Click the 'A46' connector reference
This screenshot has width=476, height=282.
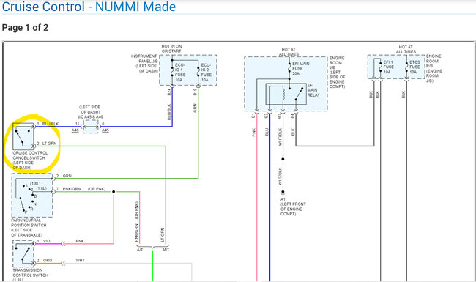pos(75,130)
